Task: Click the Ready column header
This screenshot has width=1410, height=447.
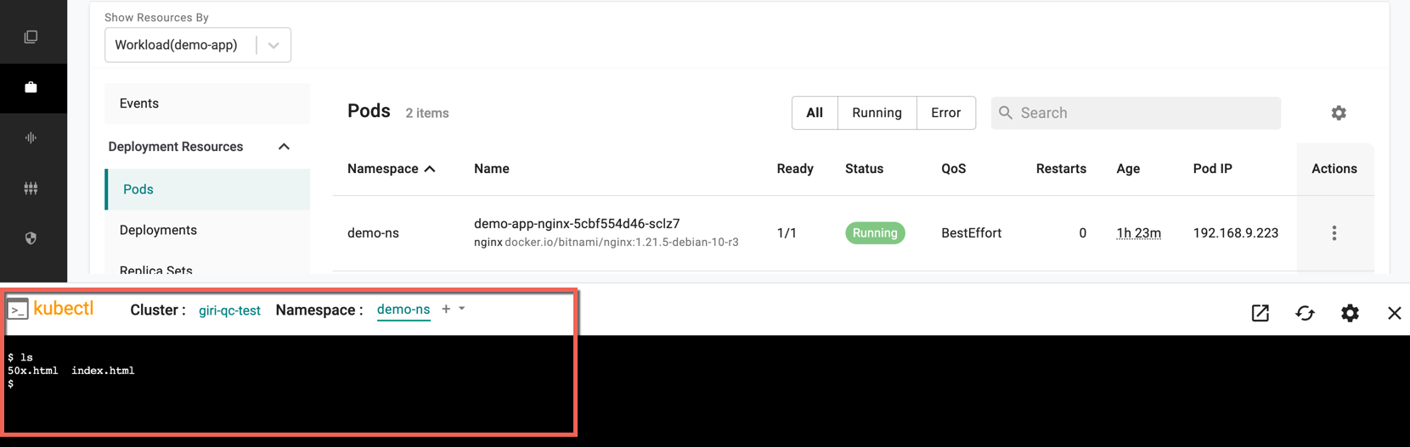Action: (x=795, y=169)
